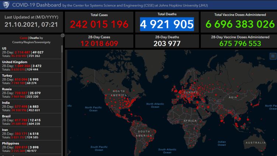Viewport: 277px width, 156px height.
Task: Click Total Vaccine Doses Administered value
Action: point(240,24)
